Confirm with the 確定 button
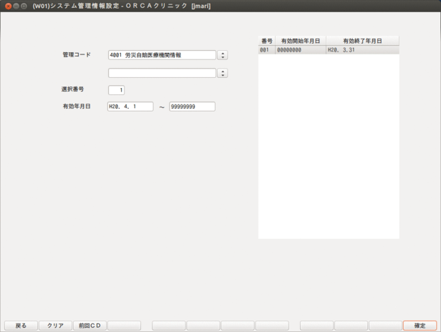 click(x=420, y=326)
